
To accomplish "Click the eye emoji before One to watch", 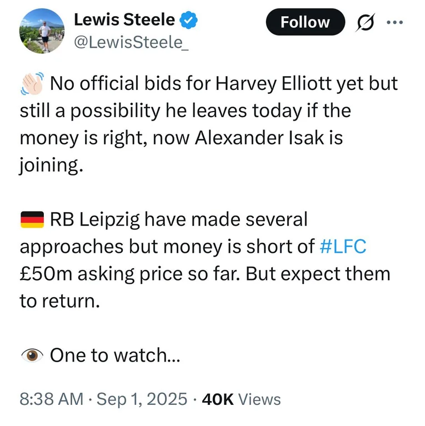I will pyautogui.click(x=32, y=355).
